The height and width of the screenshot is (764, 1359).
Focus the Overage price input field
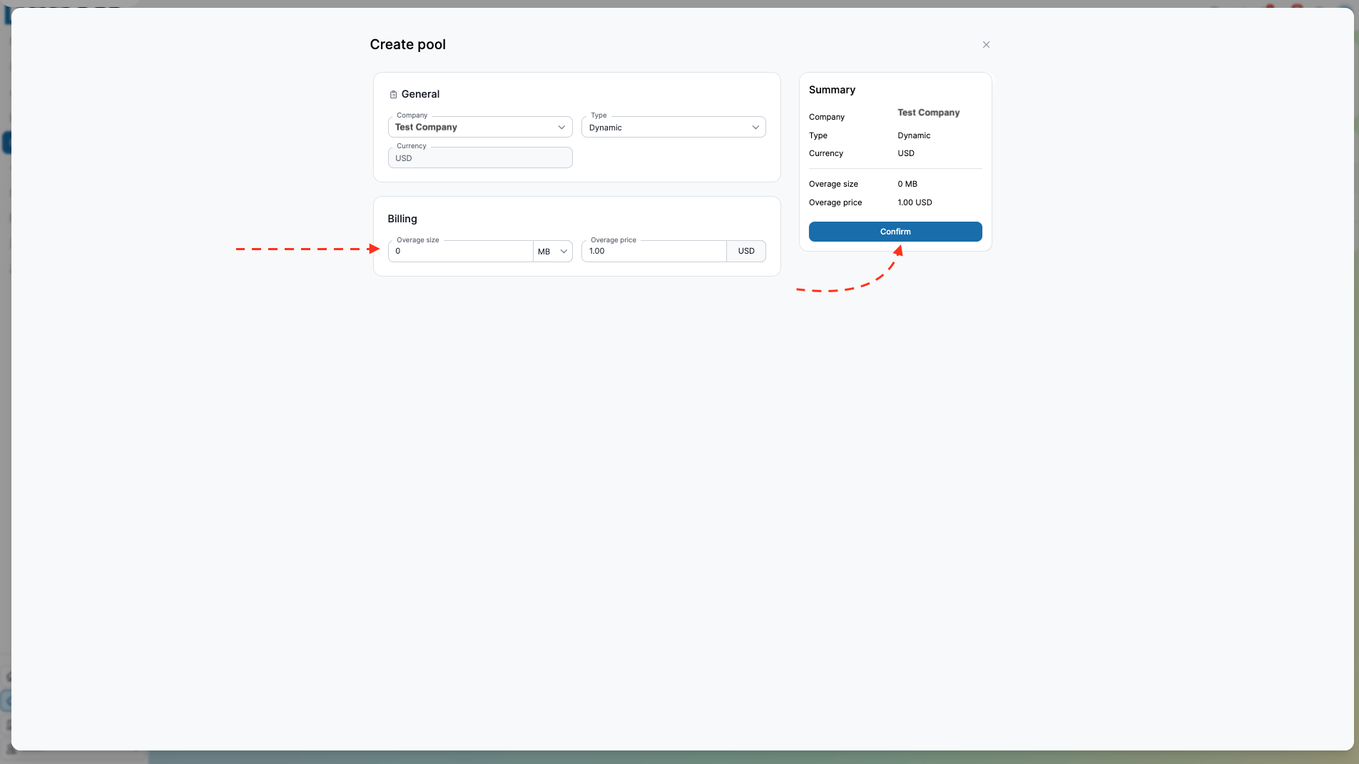[654, 251]
